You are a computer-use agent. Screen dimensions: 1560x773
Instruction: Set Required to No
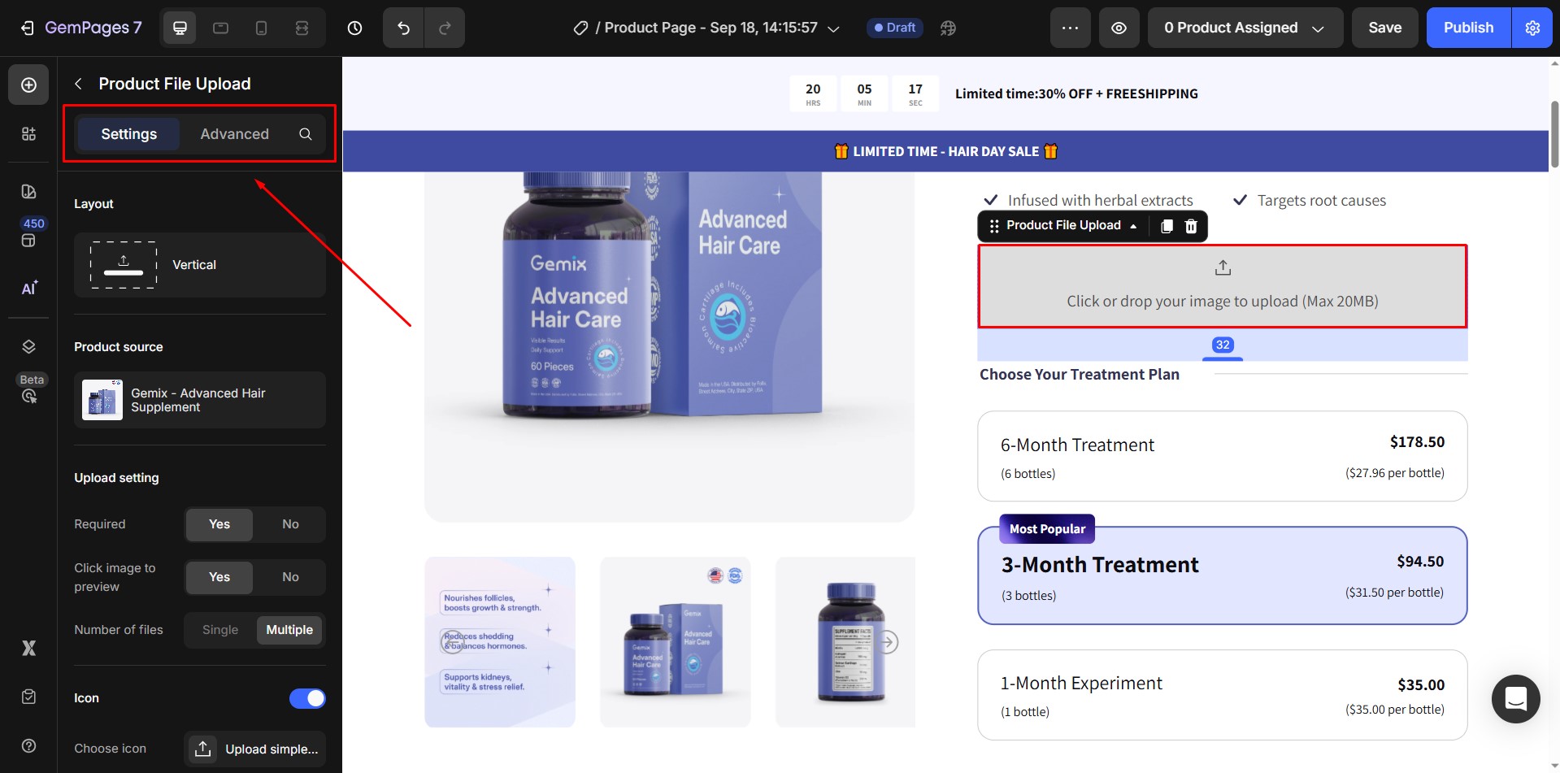click(x=290, y=524)
